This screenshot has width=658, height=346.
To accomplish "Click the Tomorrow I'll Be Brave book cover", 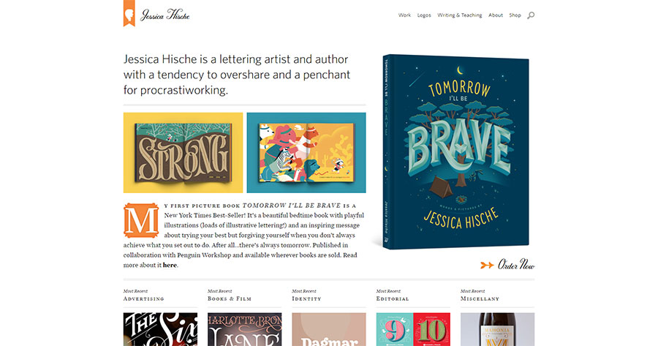I will 455,151.
